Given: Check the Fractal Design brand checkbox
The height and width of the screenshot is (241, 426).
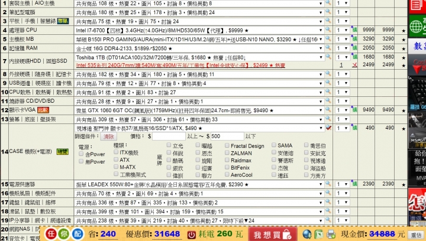Looking at the screenshot, I should click(x=227, y=145).
